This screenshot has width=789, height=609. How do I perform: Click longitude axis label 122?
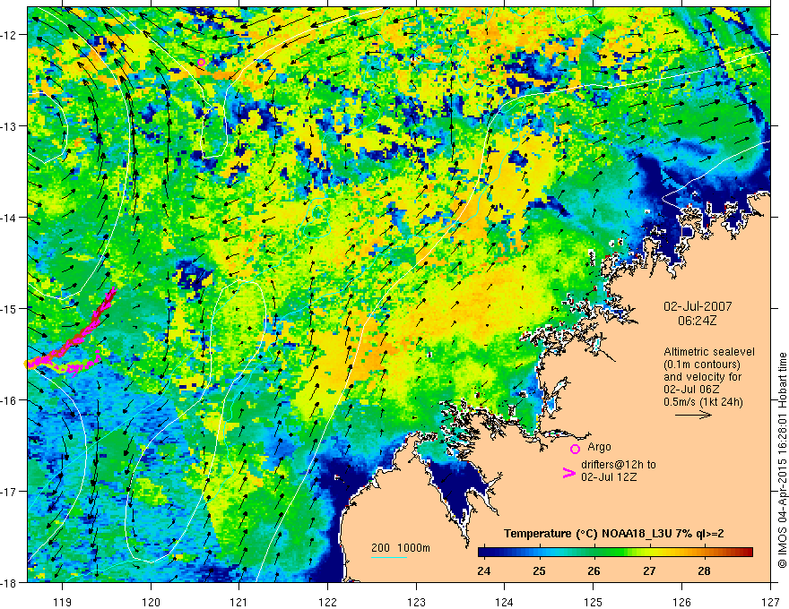[327, 603]
